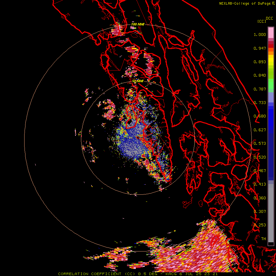Select the 1.000 value on the color scale
Viewport: 276px width, 276px height.
[260, 34]
